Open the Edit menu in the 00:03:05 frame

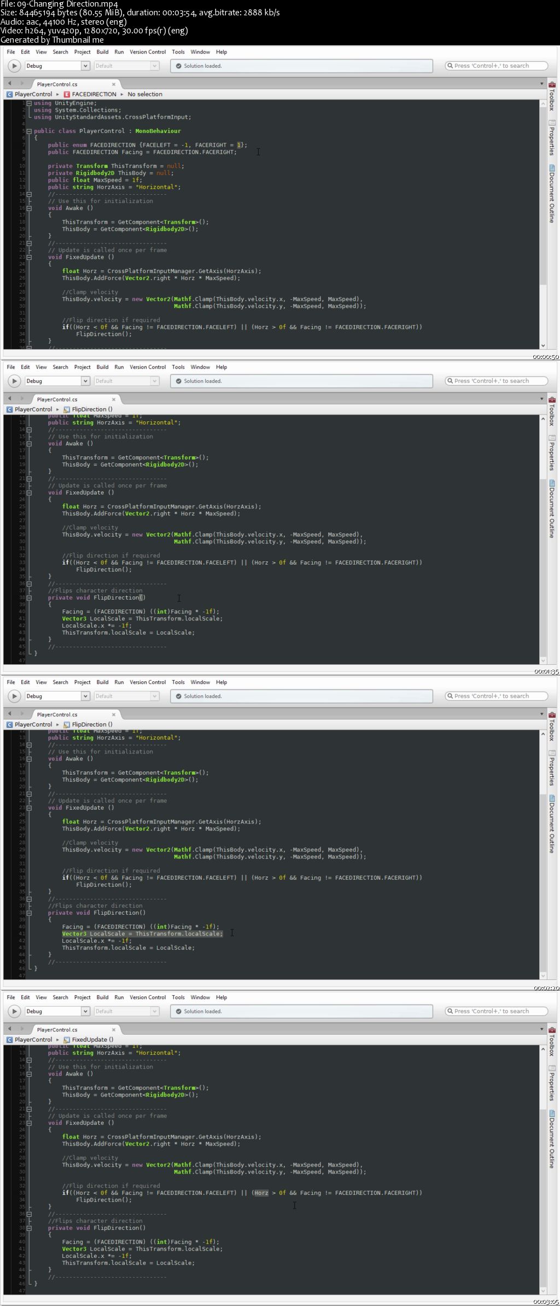(x=25, y=997)
